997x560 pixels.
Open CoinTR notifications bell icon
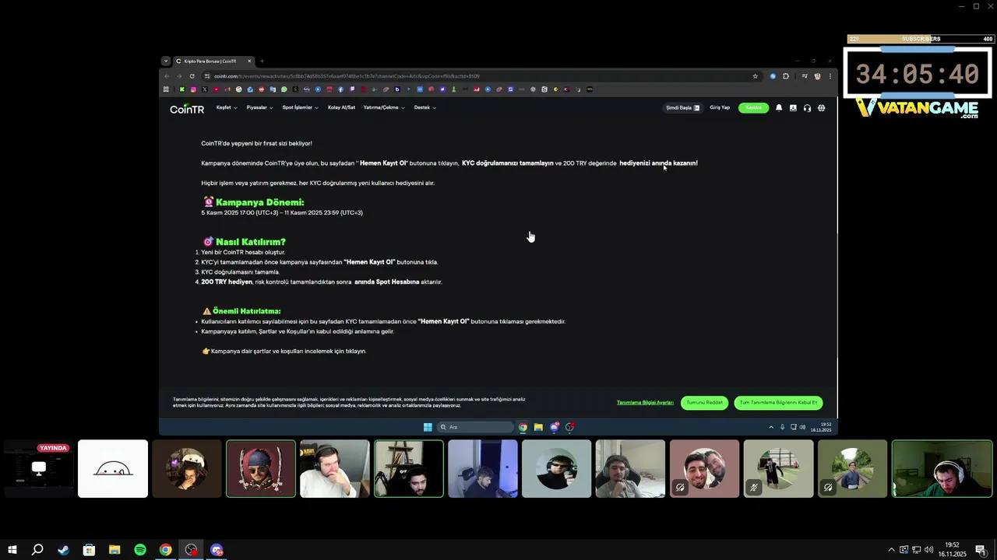[x=779, y=108]
